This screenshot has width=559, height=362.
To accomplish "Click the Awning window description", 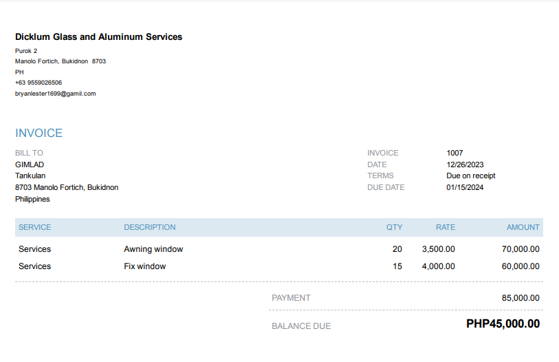I will [153, 249].
